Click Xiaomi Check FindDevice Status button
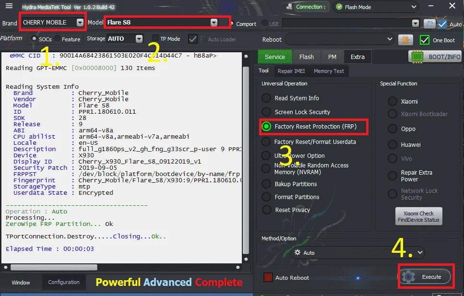Screen dimensions: 464x296 pos(418,216)
